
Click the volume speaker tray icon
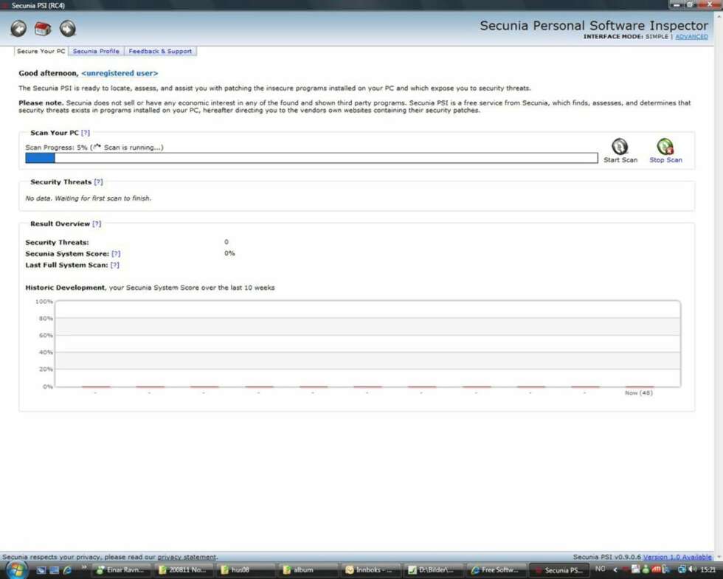coord(692,569)
